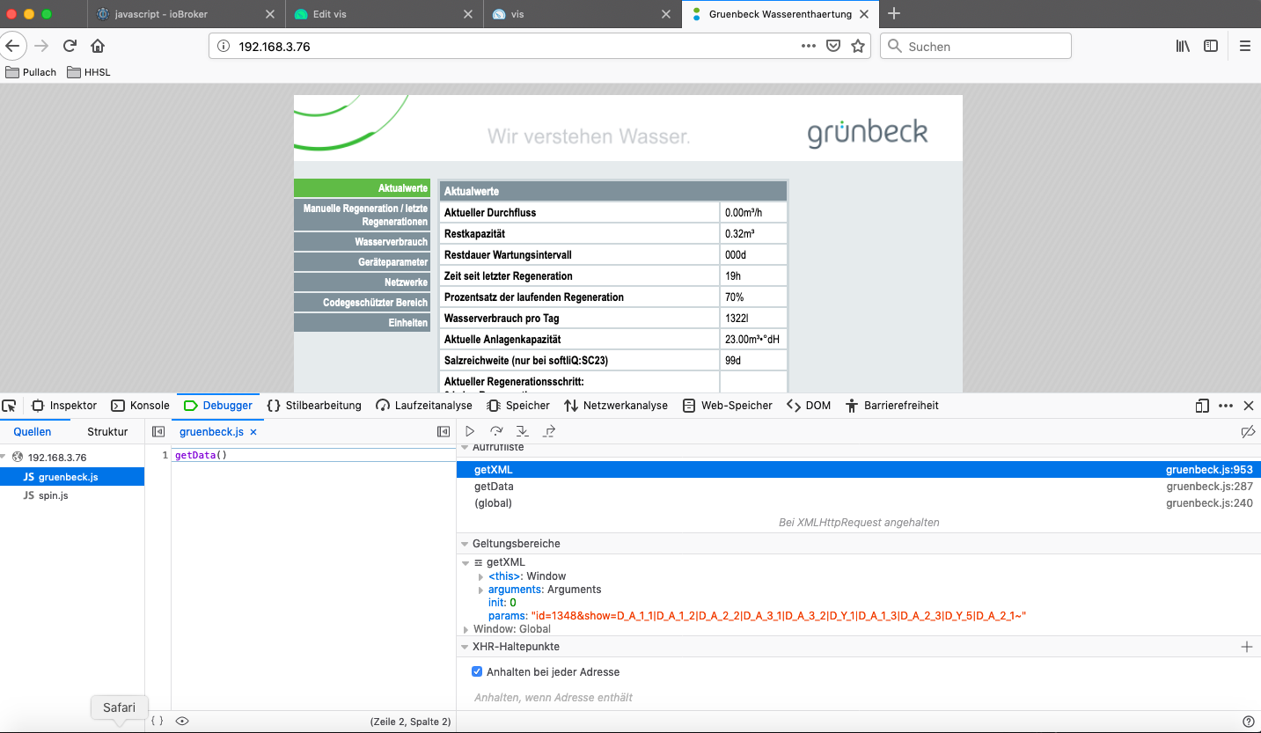Expand the arguments: Arguments entry
Screen dimensions: 1261x733
[481, 590]
